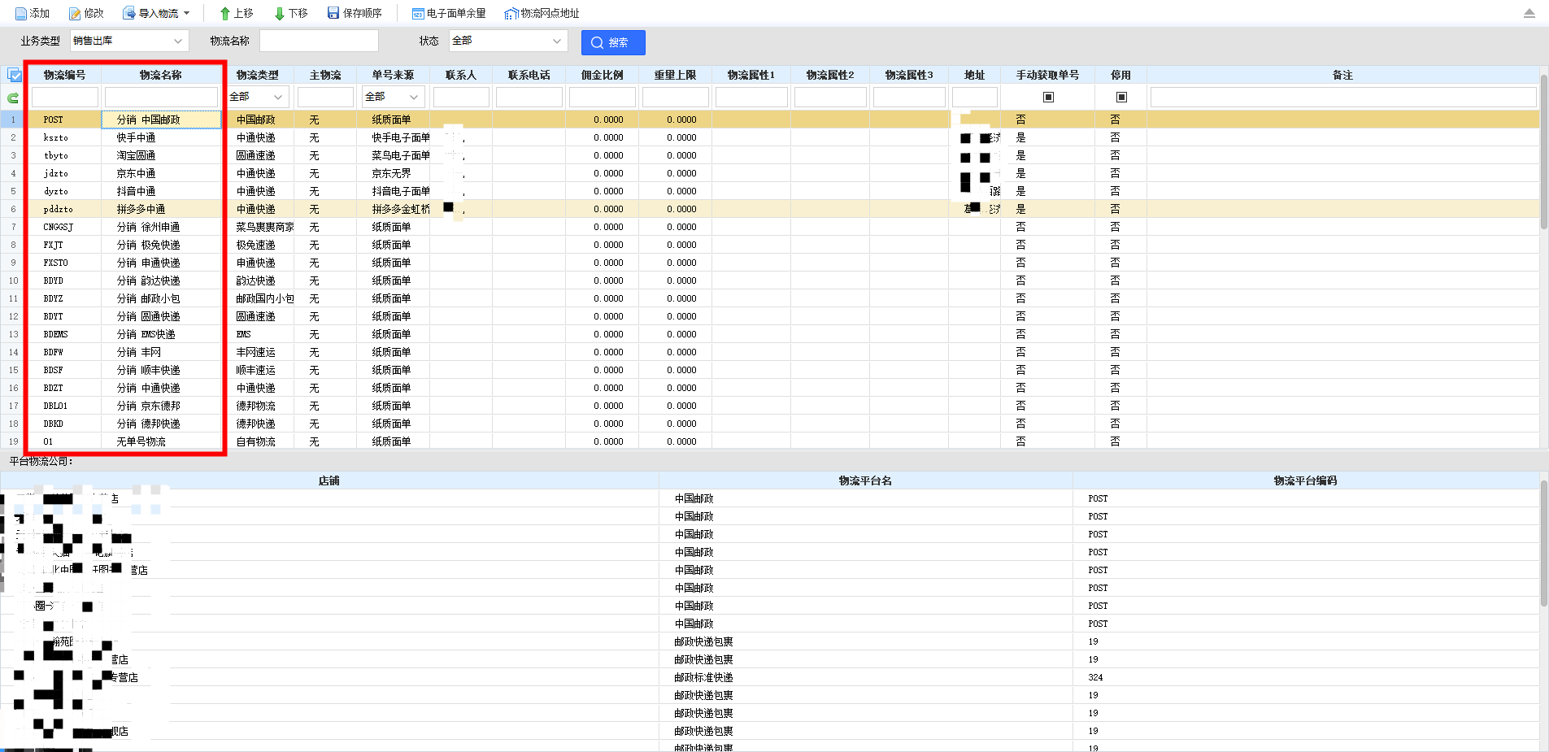The image size is (1549, 752).
Task: Collapse the toolbar with top-right arrow
Action: (1529, 13)
